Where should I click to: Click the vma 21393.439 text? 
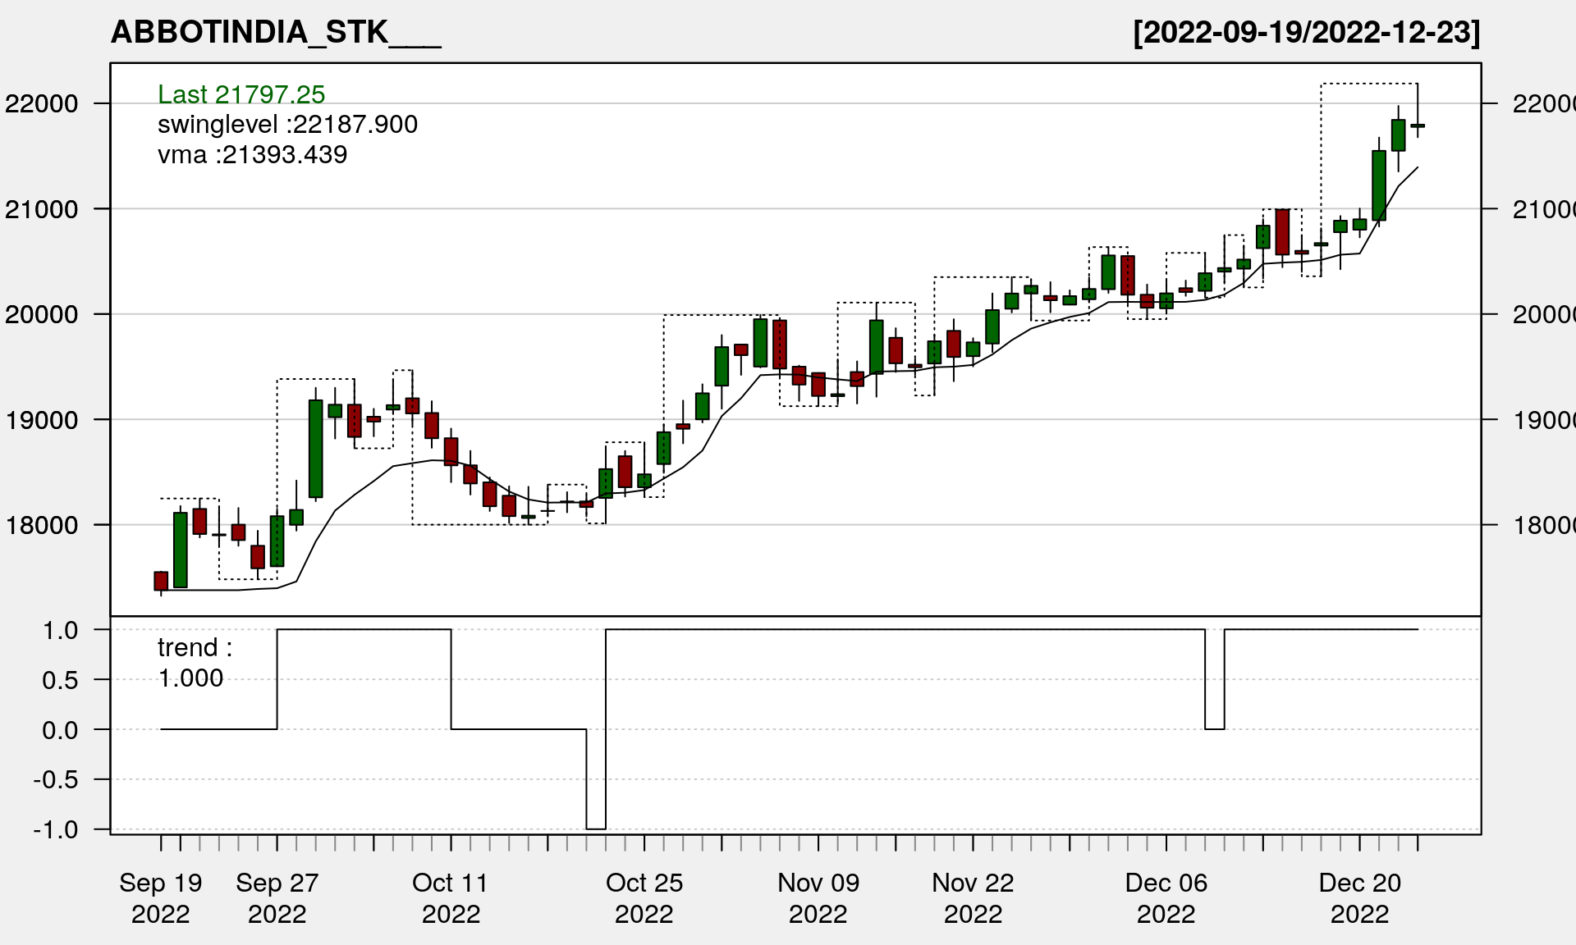[x=252, y=154]
